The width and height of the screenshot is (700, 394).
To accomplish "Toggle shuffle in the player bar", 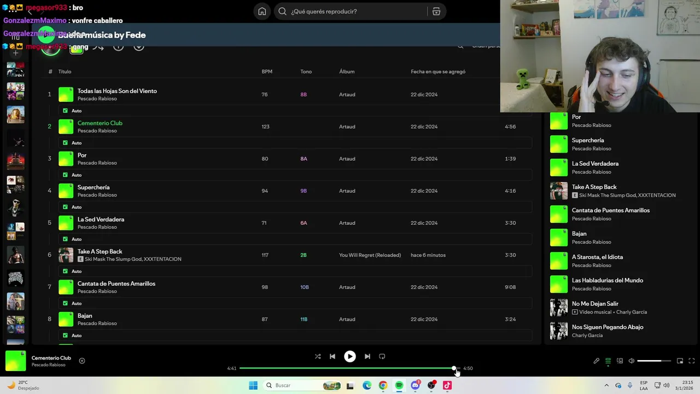I will (x=318, y=356).
